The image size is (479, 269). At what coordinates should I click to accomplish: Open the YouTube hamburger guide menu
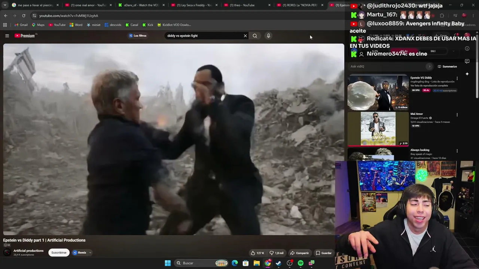(x=7, y=36)
